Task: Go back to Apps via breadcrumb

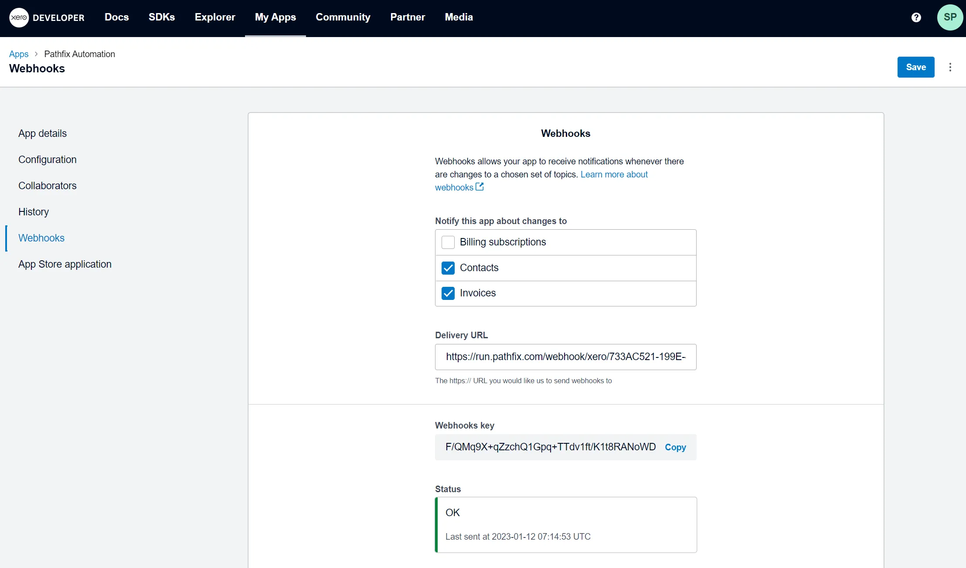Action: (19, 54)
